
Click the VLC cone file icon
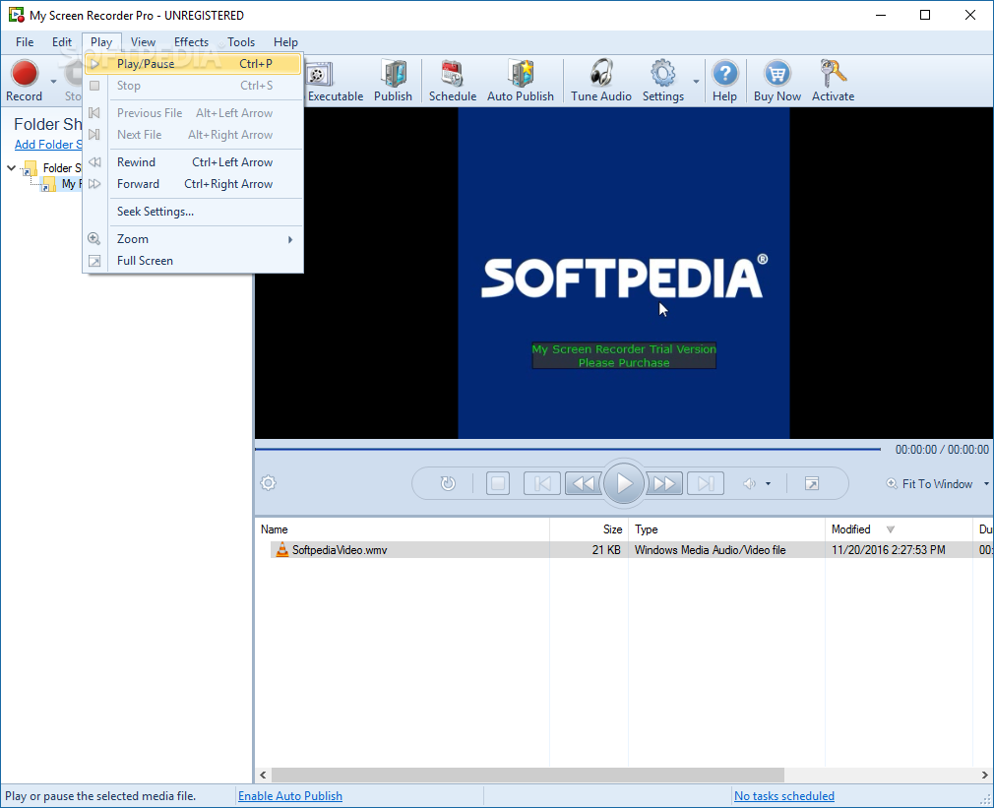coord(282,549)
